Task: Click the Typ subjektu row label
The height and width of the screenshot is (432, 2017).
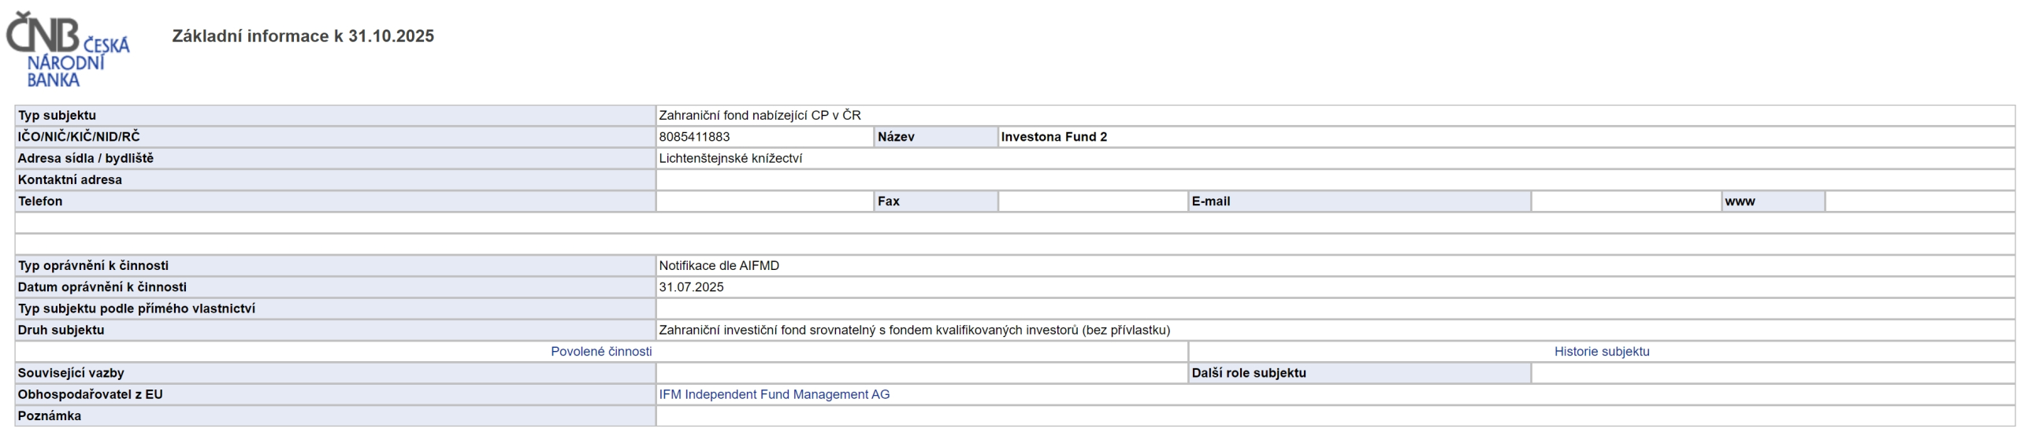Action: (57, 116)
